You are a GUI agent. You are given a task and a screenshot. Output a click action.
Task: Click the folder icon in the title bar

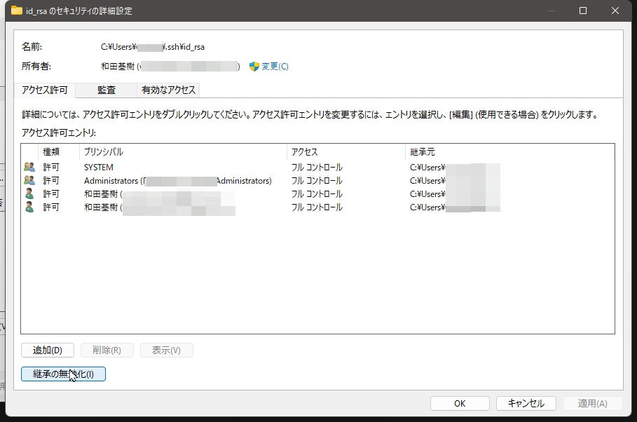point(17,11)
